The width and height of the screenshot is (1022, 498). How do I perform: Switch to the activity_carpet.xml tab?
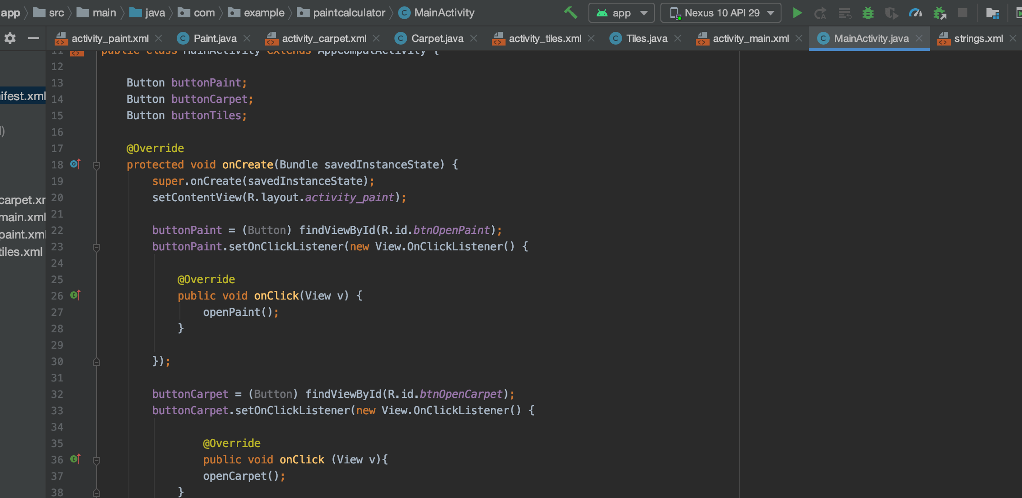[324, 38]
